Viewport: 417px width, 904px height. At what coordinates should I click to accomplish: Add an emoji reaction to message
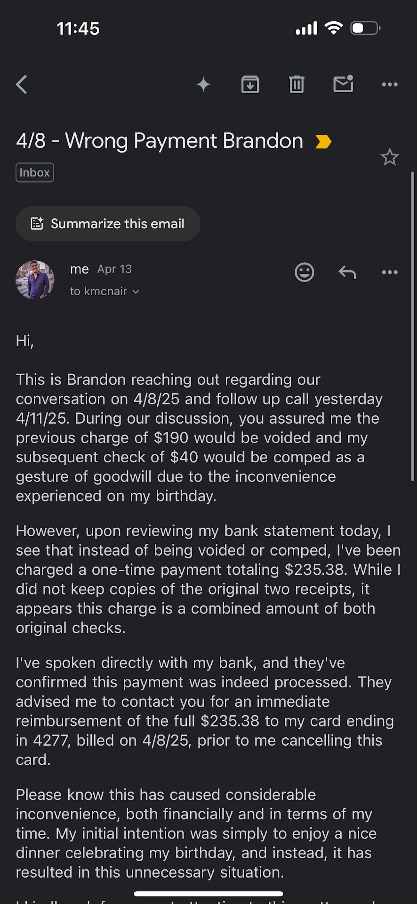tap(305, 272)
